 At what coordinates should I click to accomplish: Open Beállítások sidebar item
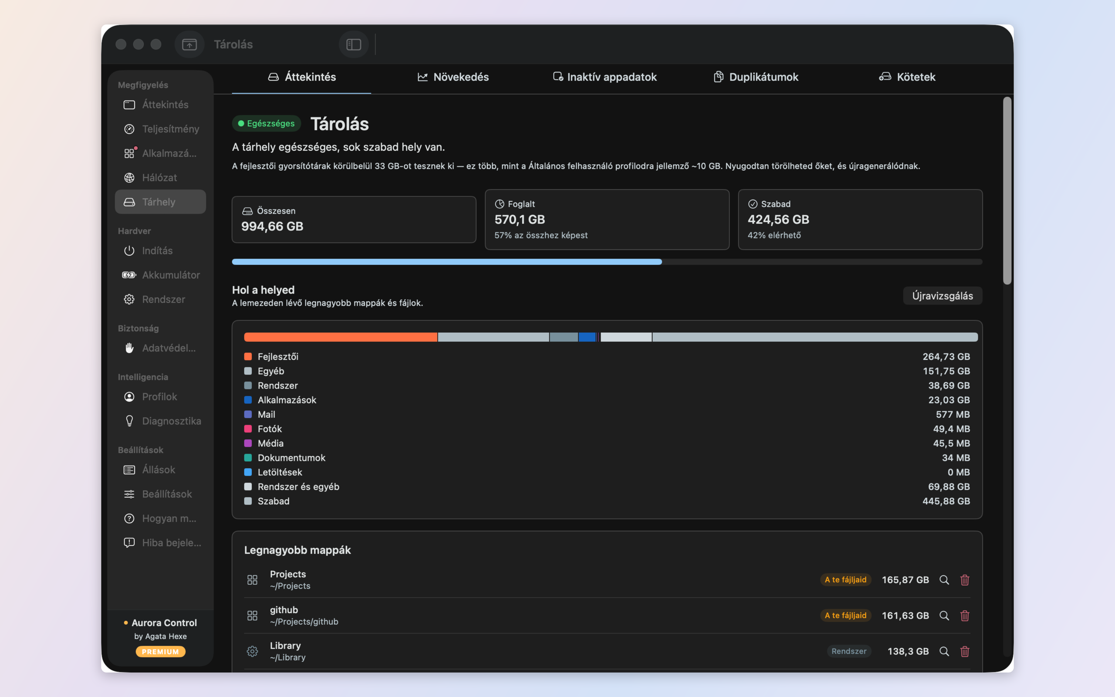160,494
